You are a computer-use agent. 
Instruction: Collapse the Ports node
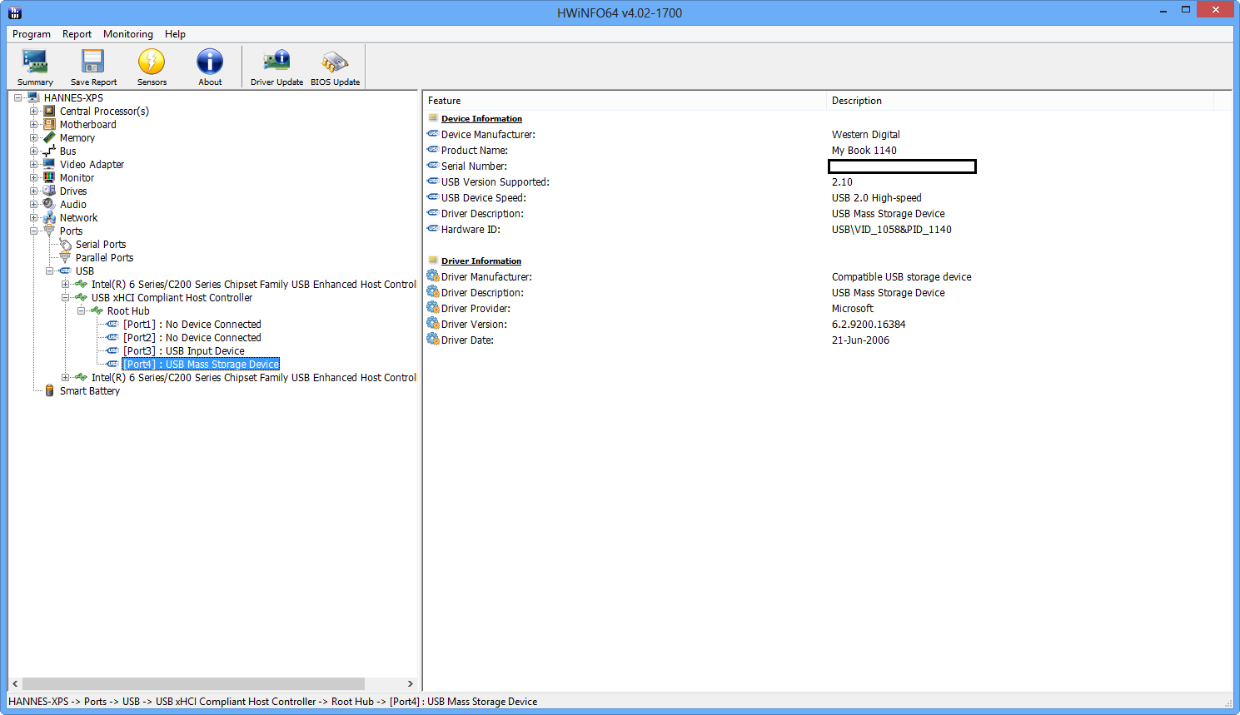pos(34,231)
